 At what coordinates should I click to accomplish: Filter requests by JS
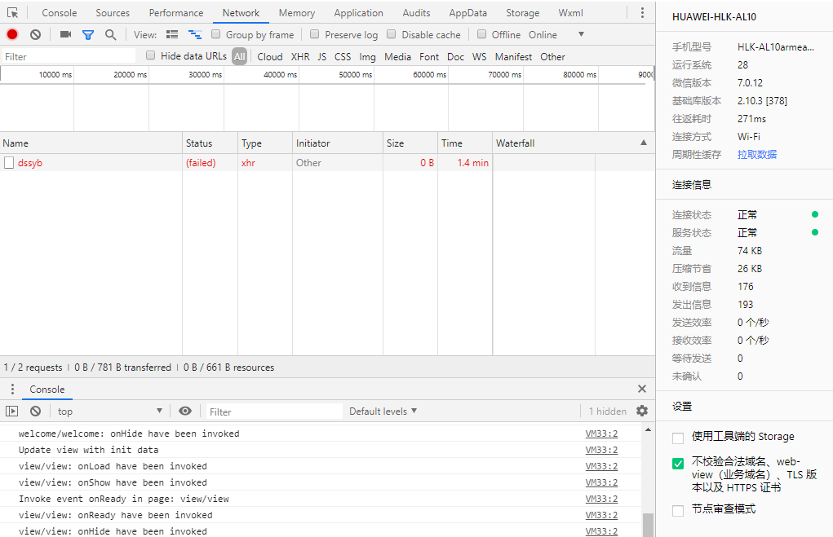(322, 56)
